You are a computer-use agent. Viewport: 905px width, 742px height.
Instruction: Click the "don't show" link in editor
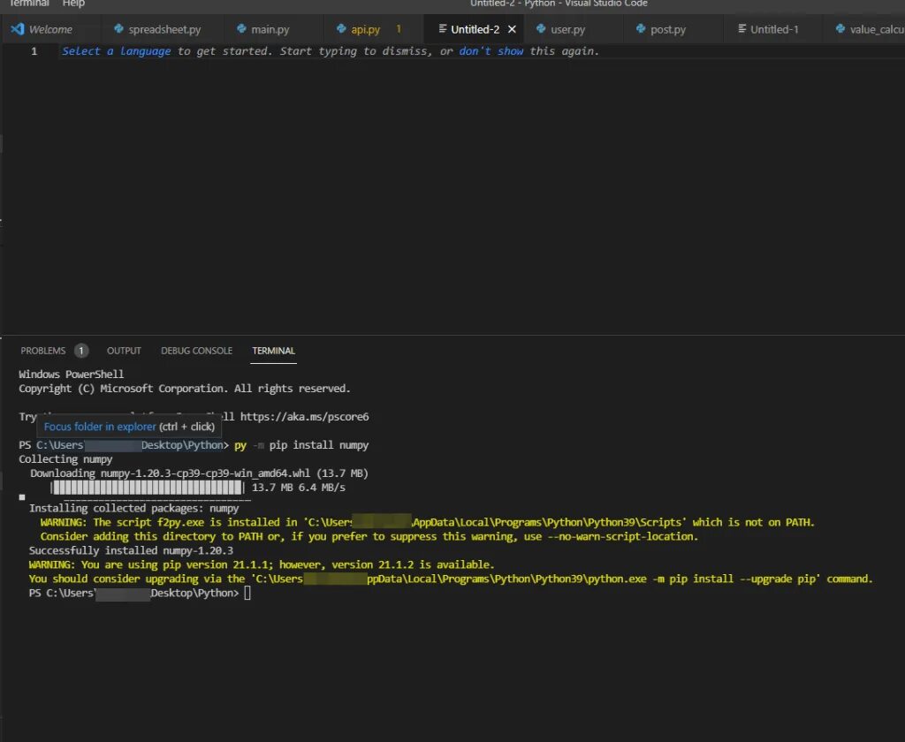(491, 50)
